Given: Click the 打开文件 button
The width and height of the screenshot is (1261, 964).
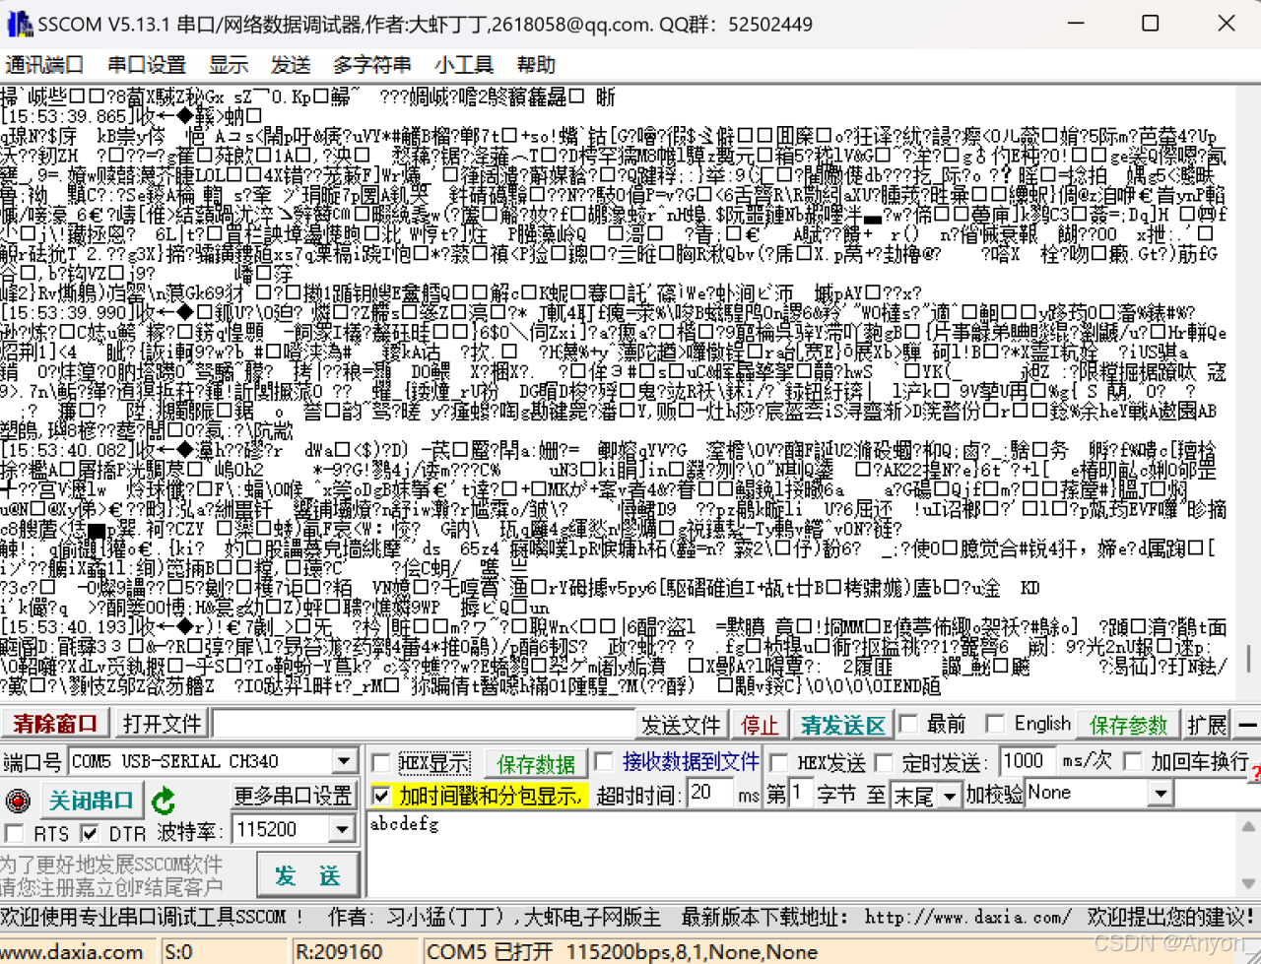Looking at the screenshot, I should click(x=162, y=724).
